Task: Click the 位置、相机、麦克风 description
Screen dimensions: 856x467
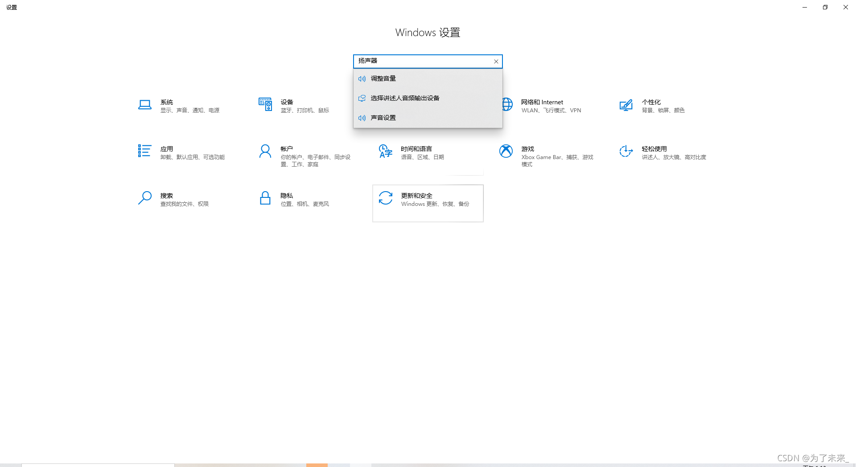Action: [305, 204]
